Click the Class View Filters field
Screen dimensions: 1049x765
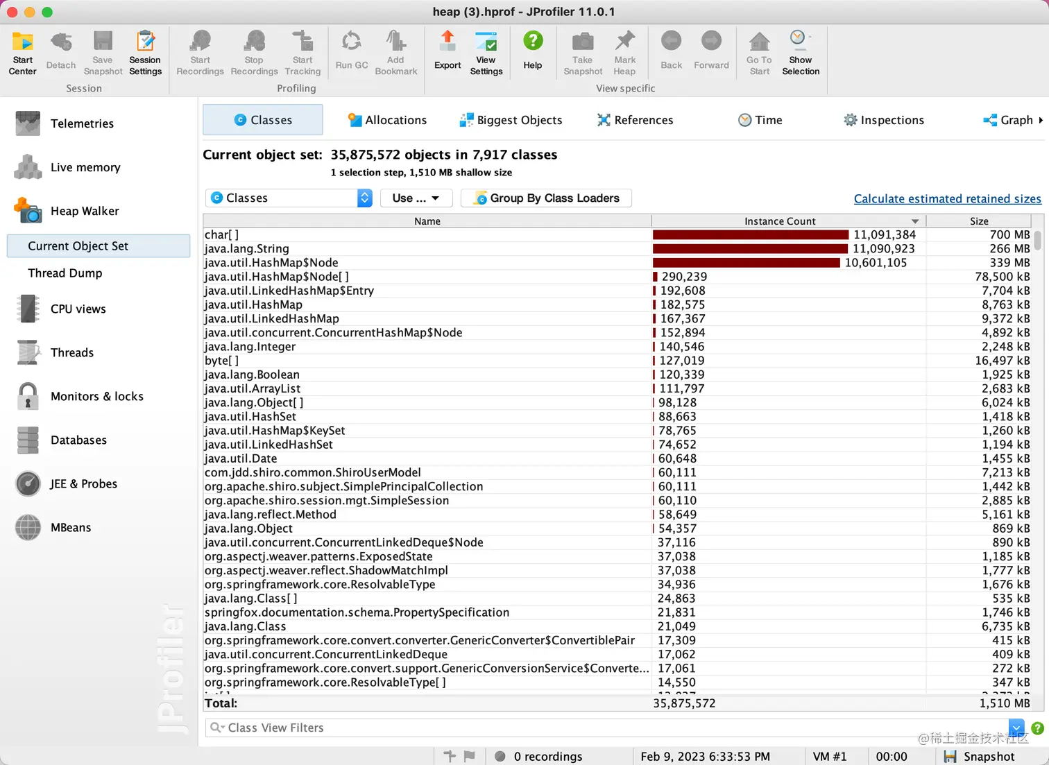tap(607, 728)
